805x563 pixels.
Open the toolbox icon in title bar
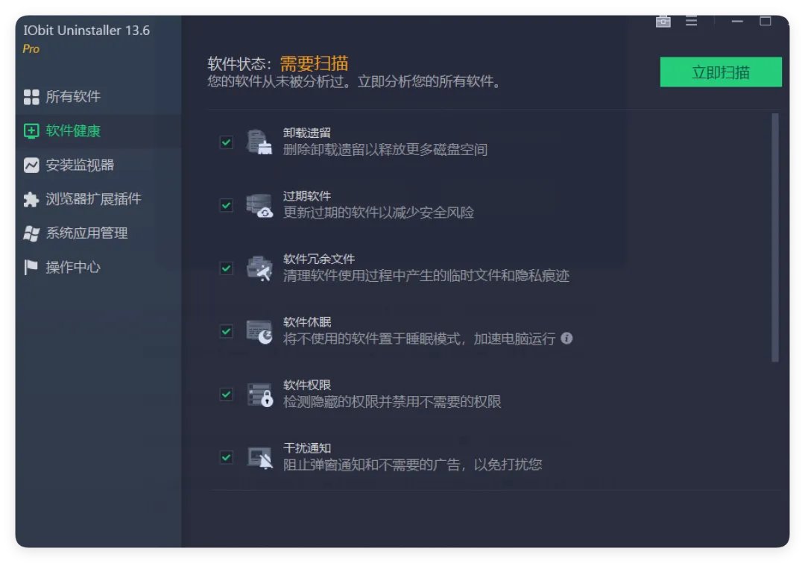click(x=663, y=21)
